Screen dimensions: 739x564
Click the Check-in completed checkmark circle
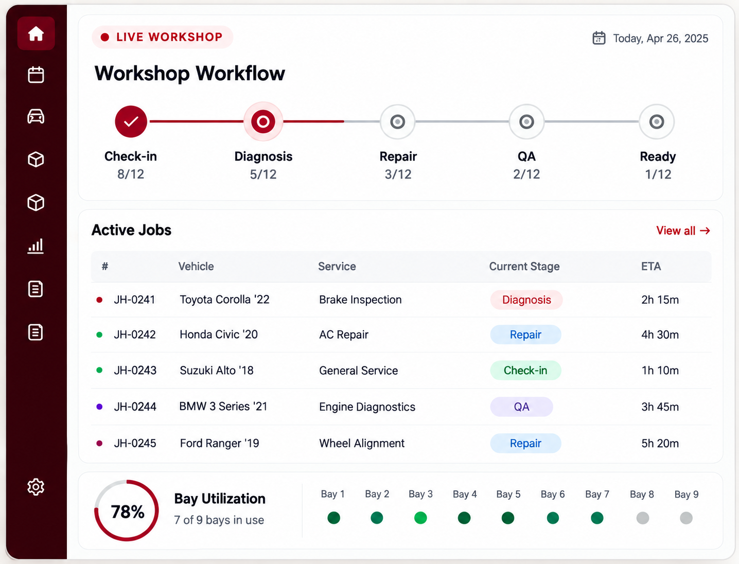point(131,121)
